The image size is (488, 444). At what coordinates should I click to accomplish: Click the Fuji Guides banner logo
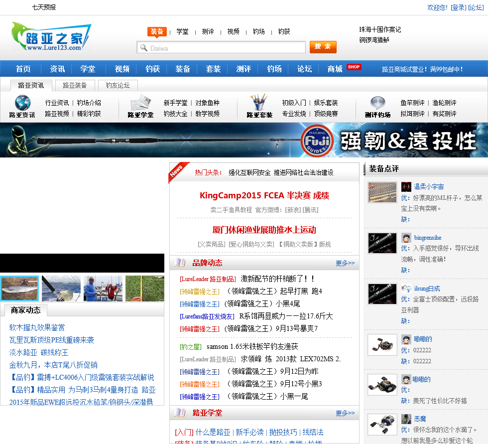(x=317, y=141)
